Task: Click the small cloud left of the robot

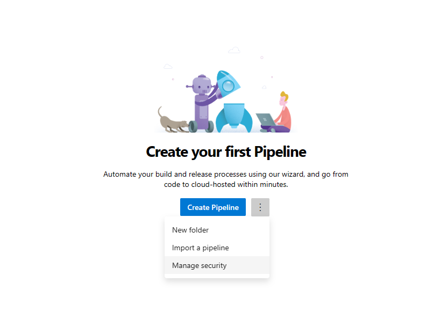Action: point(168,67)
